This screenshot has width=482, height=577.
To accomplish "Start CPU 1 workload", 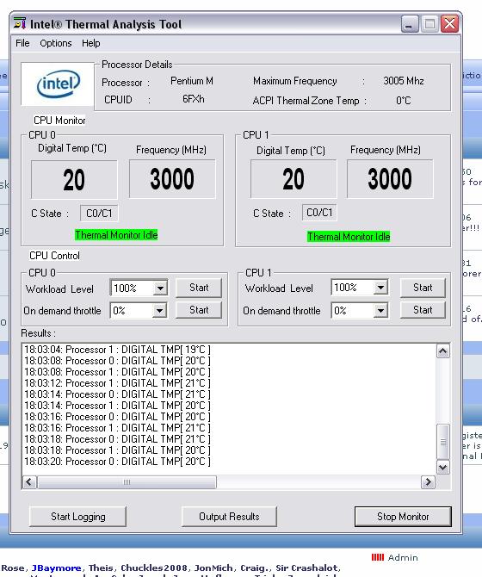I will click(423, 288).
